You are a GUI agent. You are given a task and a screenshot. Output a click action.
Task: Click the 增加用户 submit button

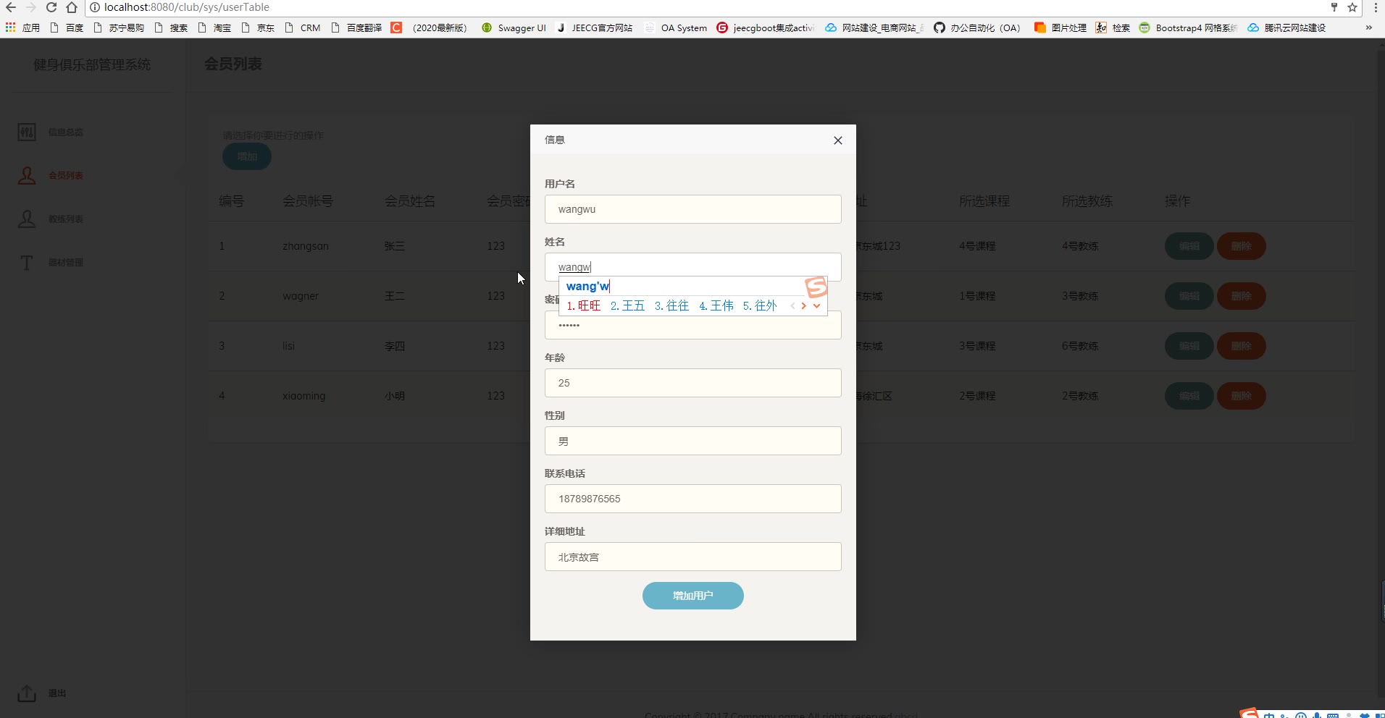692,596
